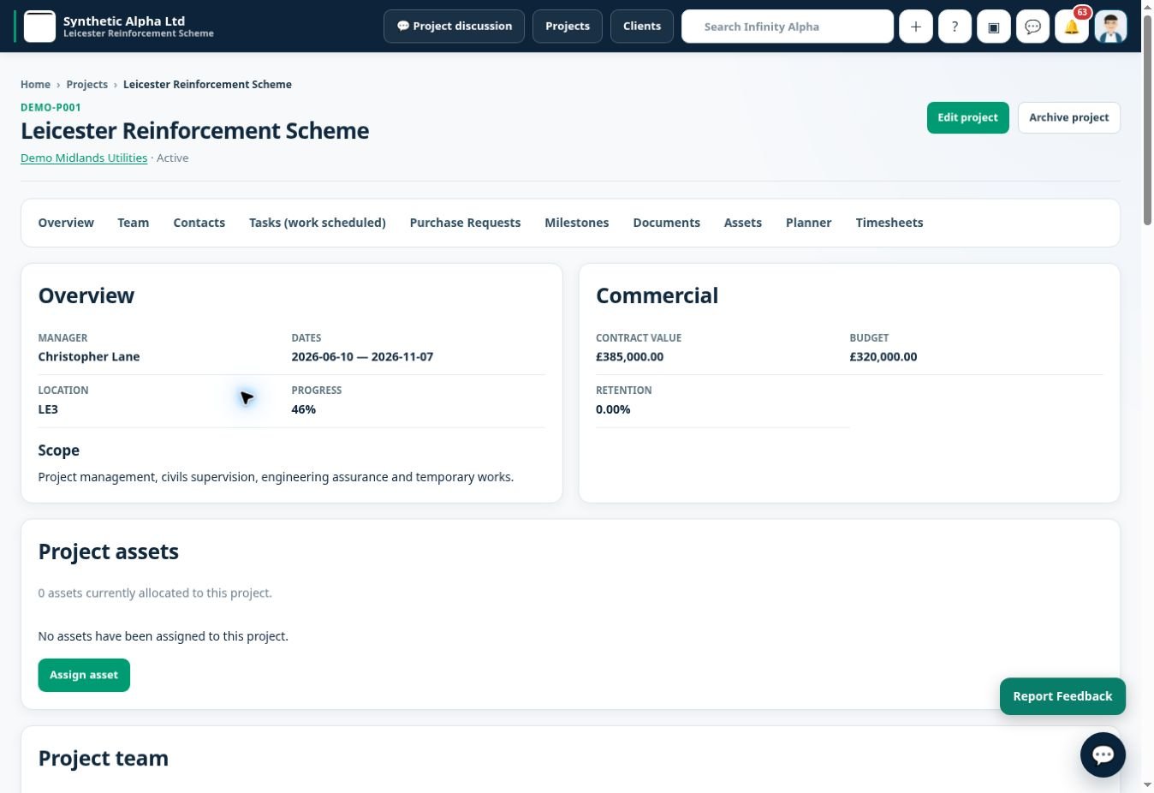Go to Projects in the top navigation

(x=568, y=27)
